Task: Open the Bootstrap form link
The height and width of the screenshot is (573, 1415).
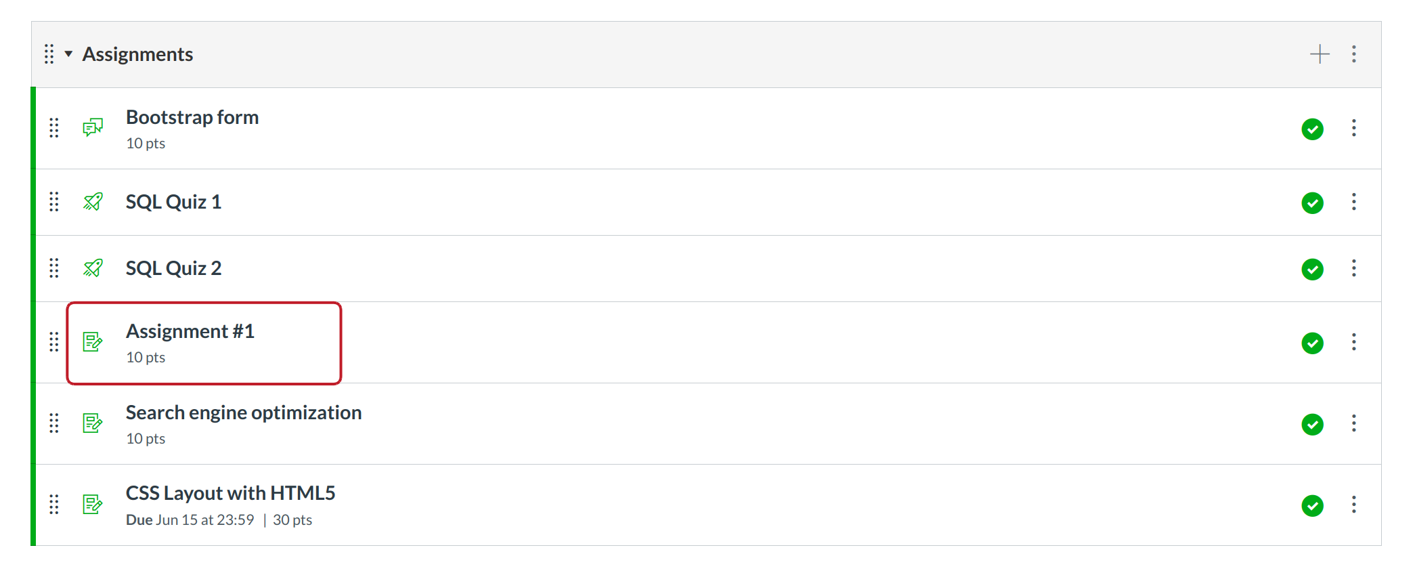Action: (x=192, y=117)
